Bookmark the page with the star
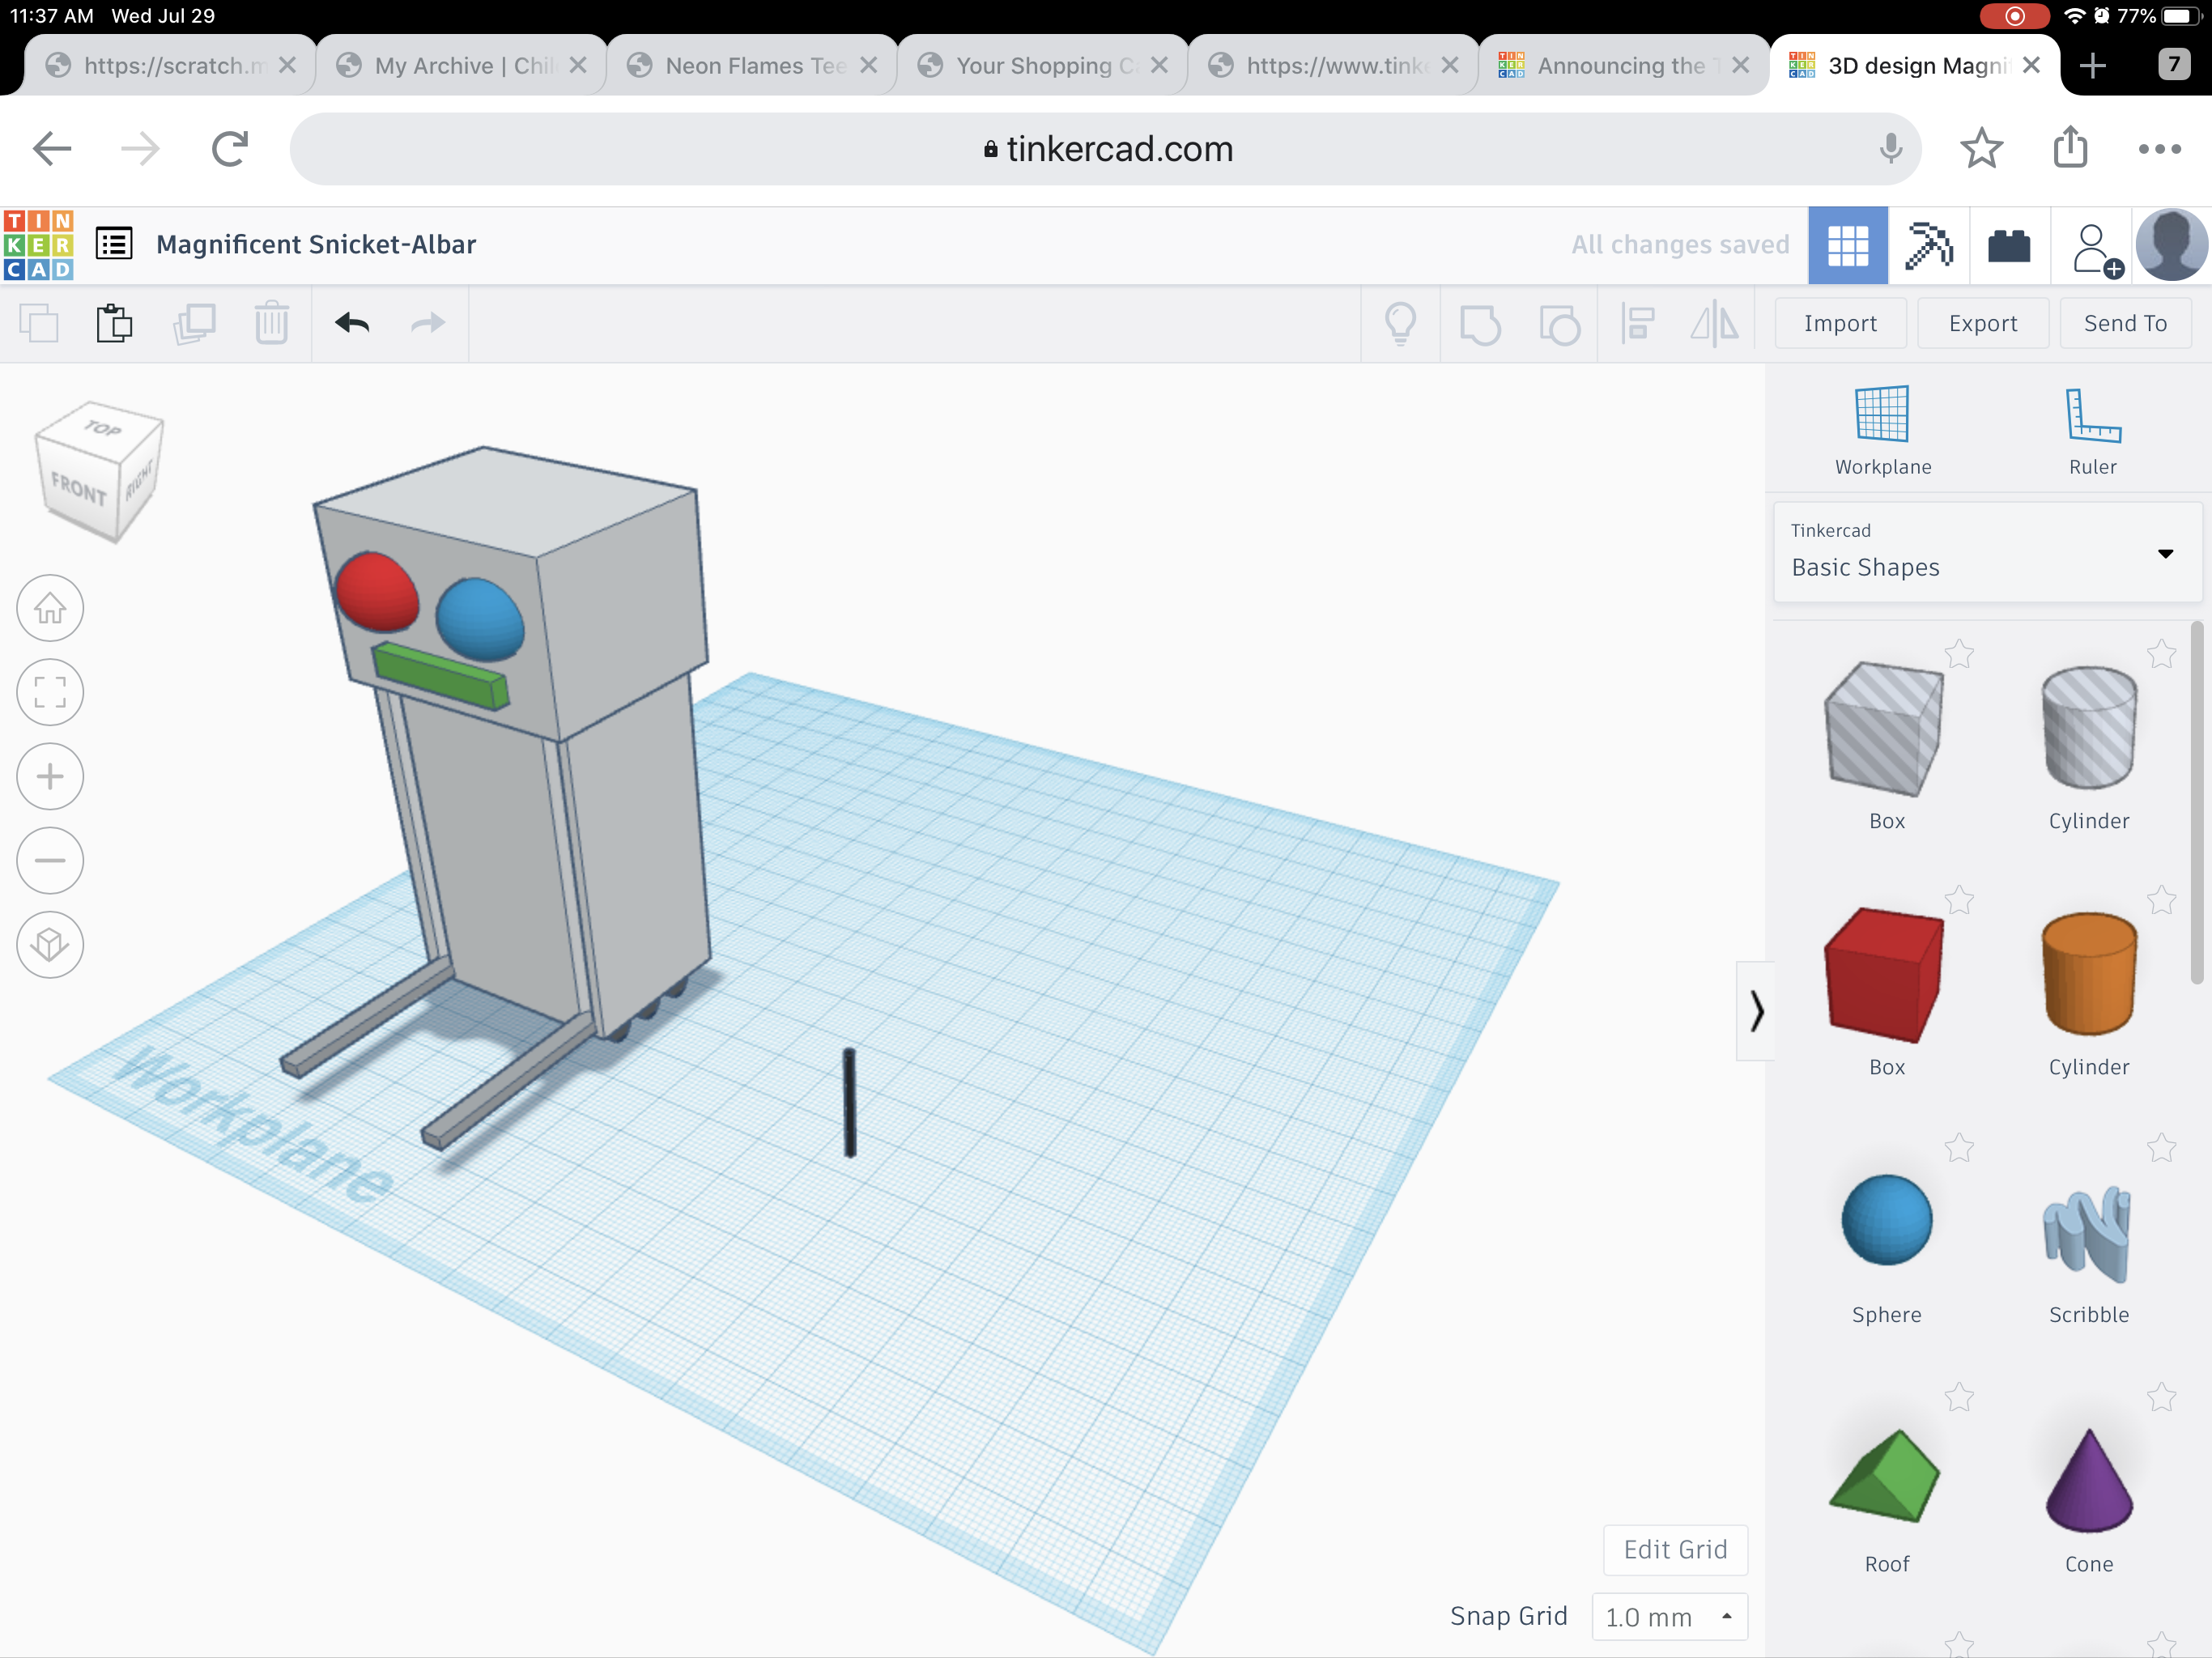Screen dimensions: 2212x1658 [1981, 149]
